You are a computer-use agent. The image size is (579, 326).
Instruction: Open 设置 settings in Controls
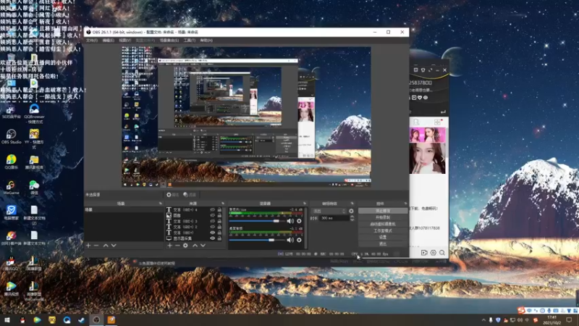point(383,238)
